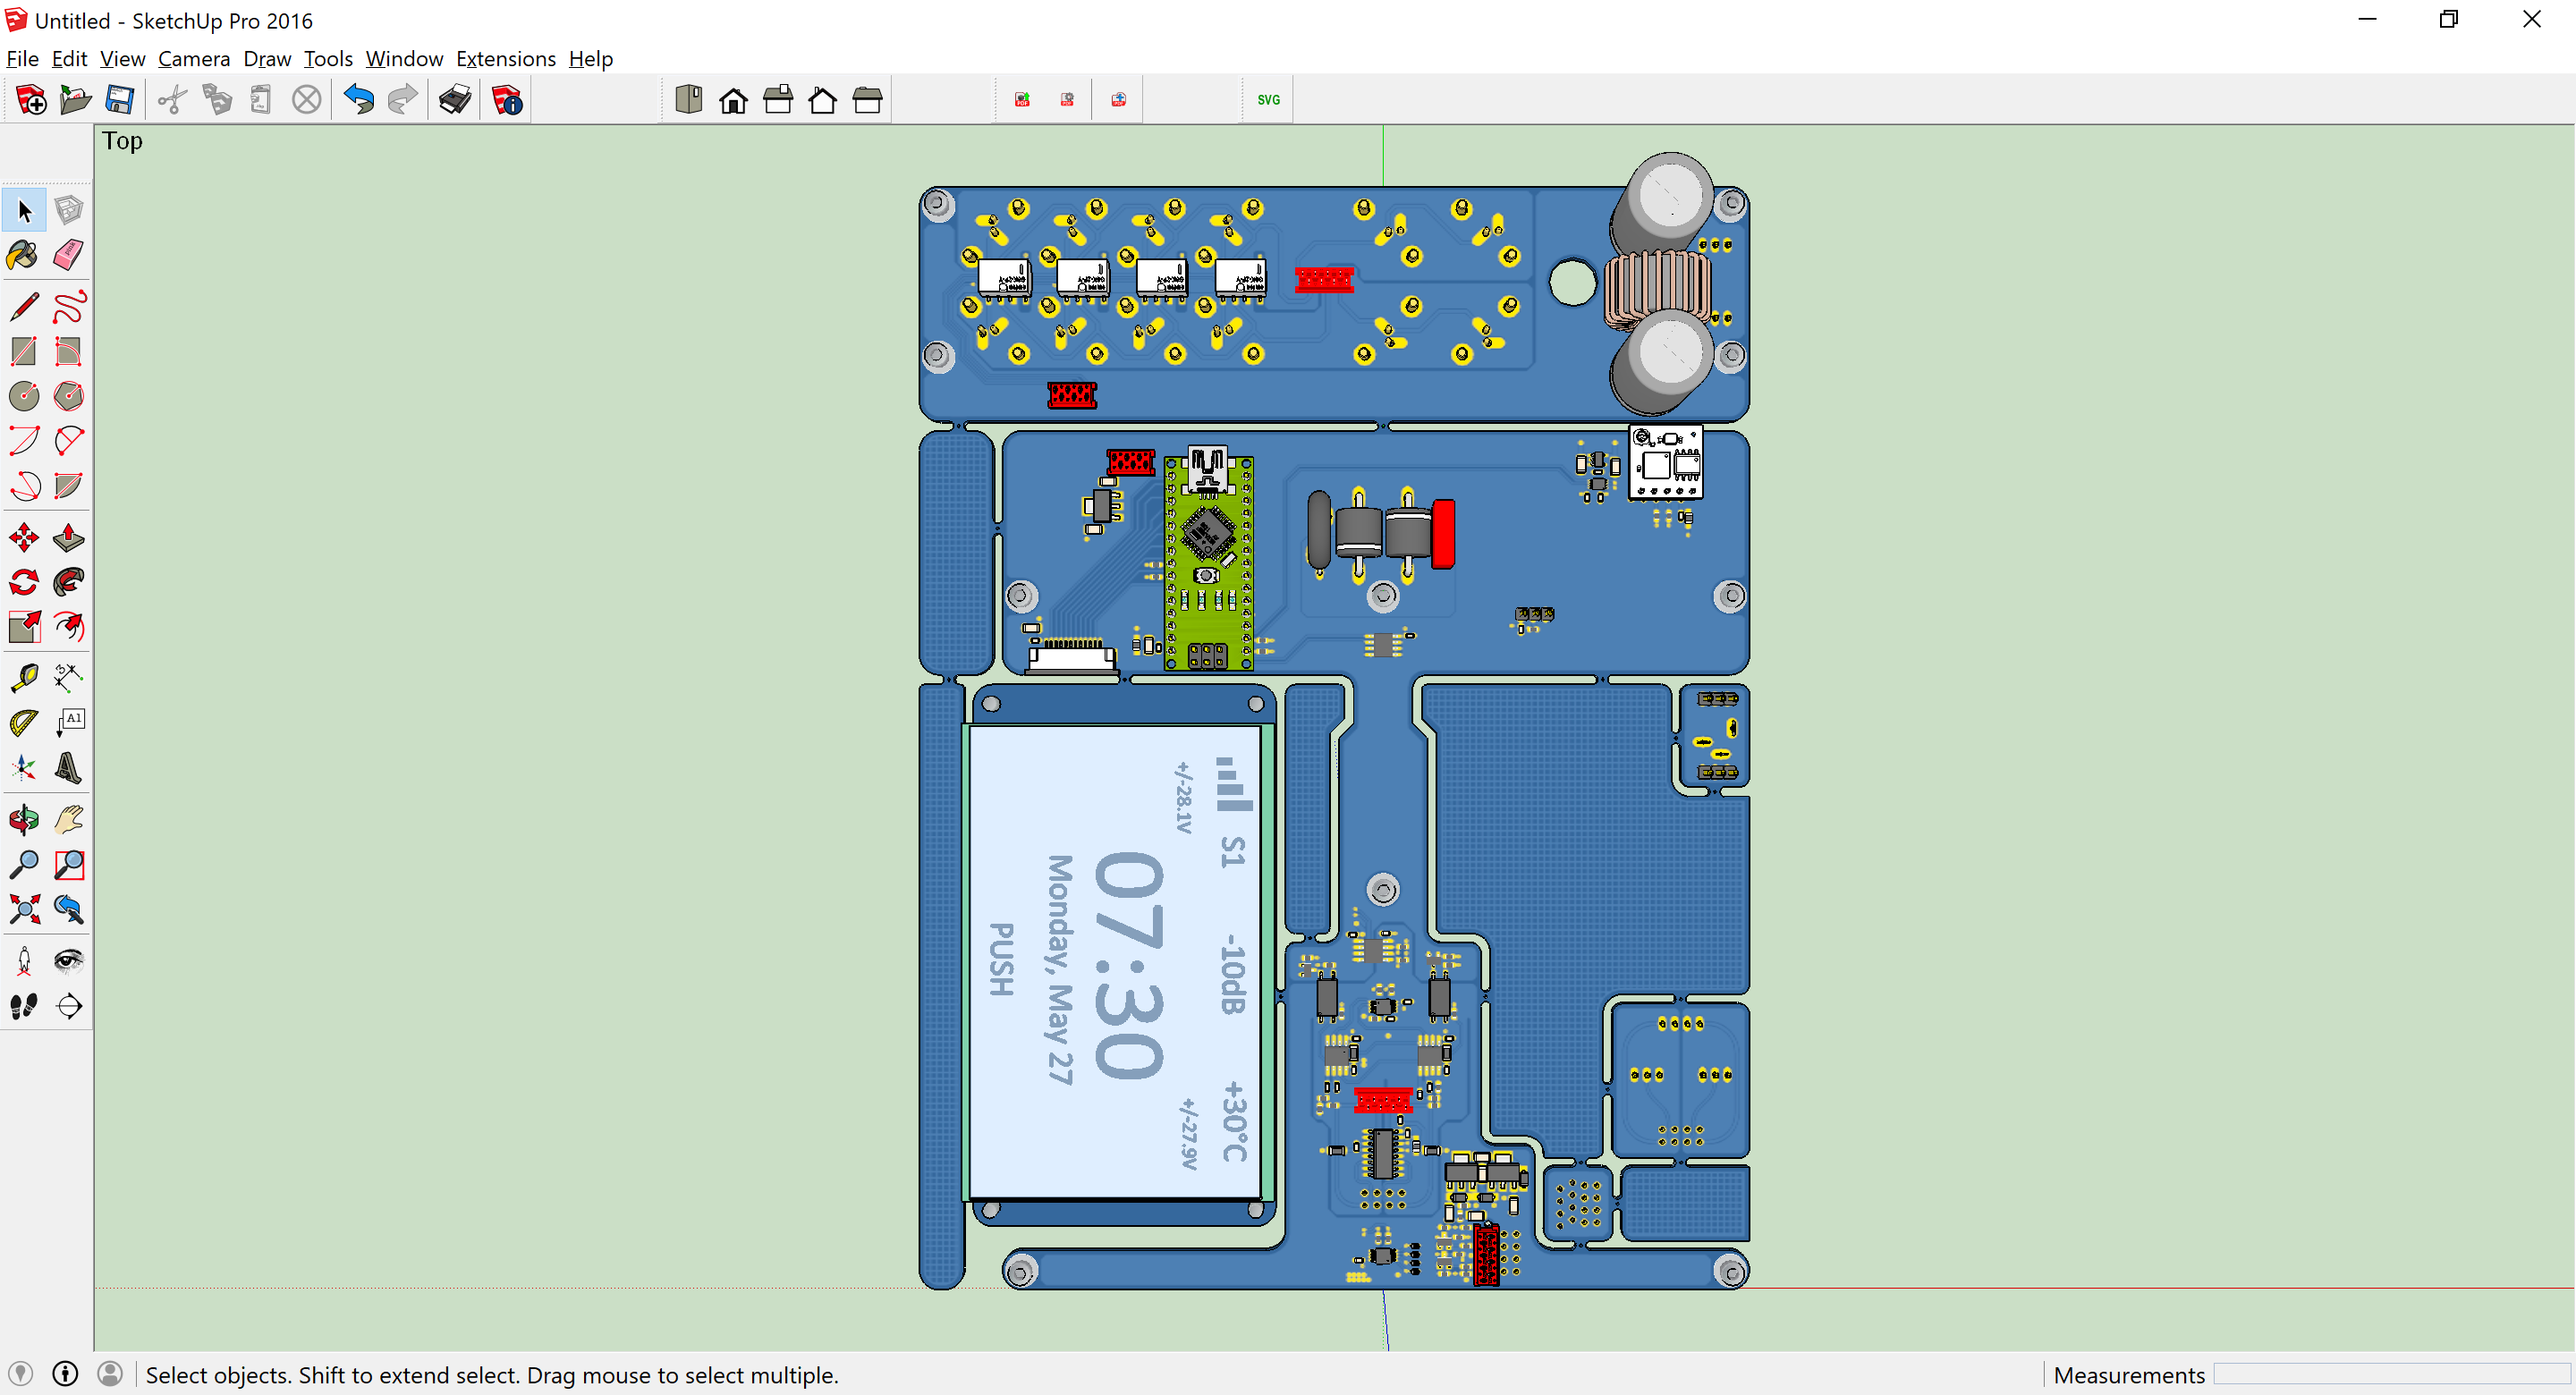Viewport: 2576px width, 1395px height.
Task: Click the Erase circled-X toolbar icon
Action: pyautogui.click(x=306, y=100)
